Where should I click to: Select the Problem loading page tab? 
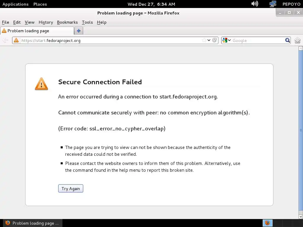click(37, 31)
